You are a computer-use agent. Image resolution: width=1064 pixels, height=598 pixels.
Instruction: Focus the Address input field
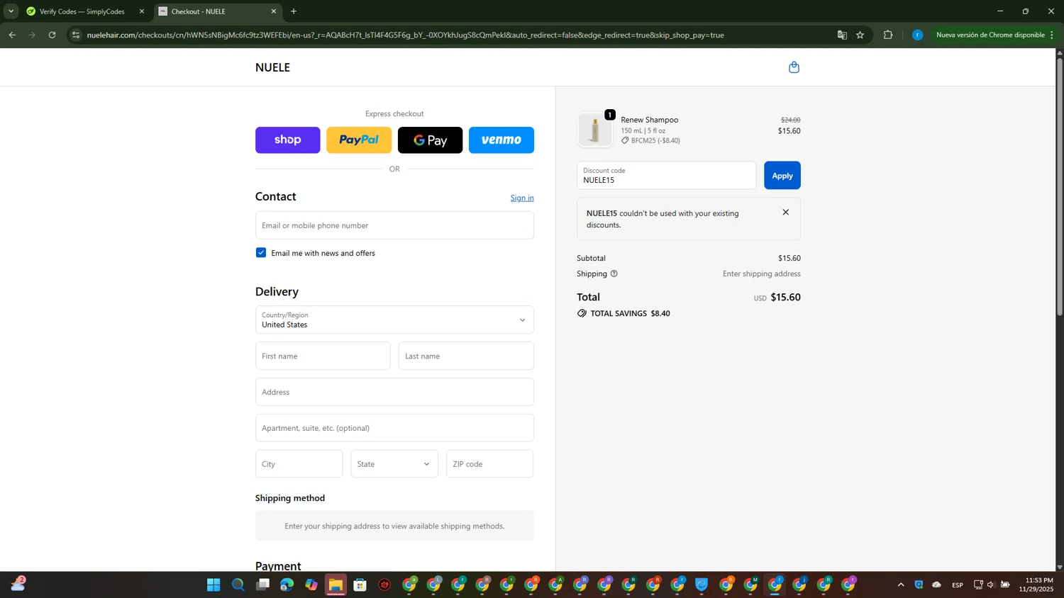pos(394,392)
